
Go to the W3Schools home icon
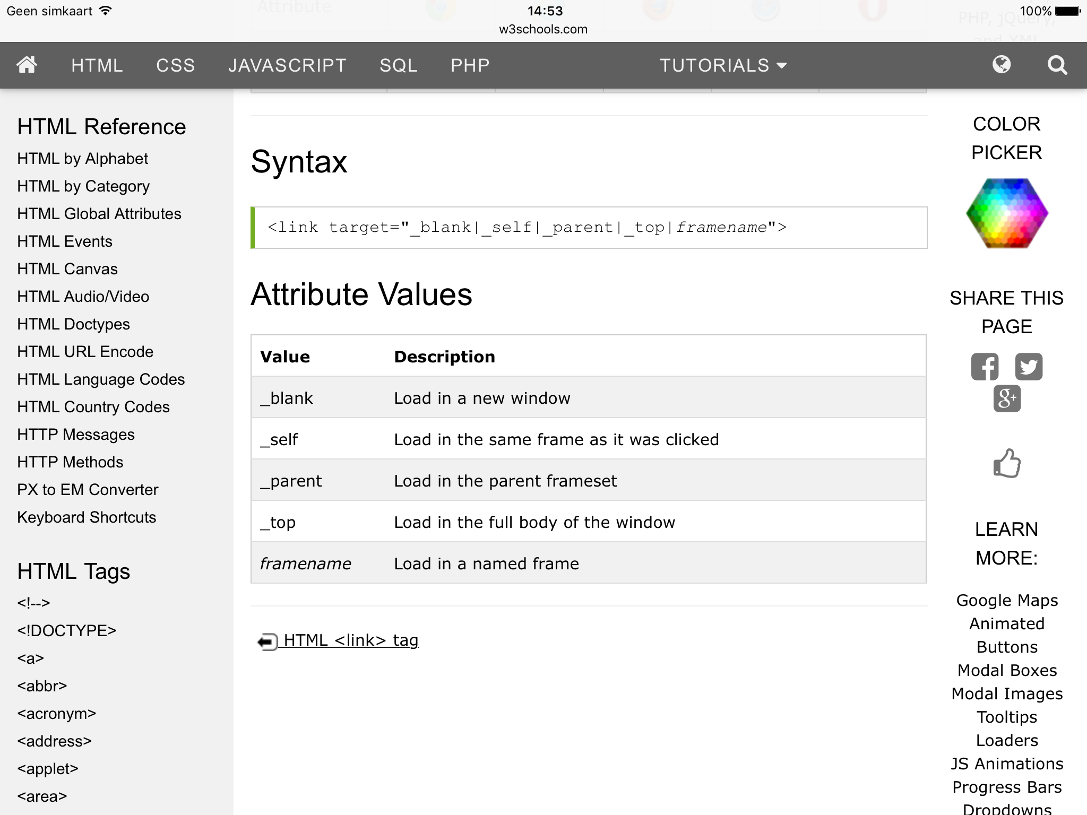(27, 65)
